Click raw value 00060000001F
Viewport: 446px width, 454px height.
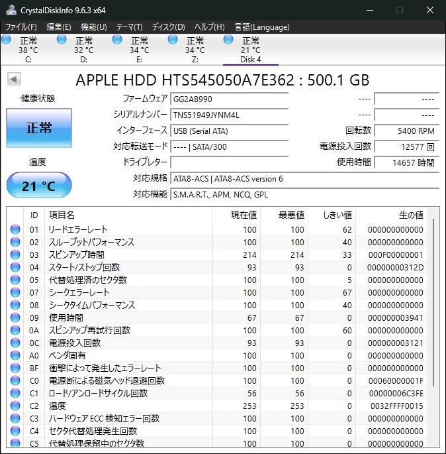(396, 380)
